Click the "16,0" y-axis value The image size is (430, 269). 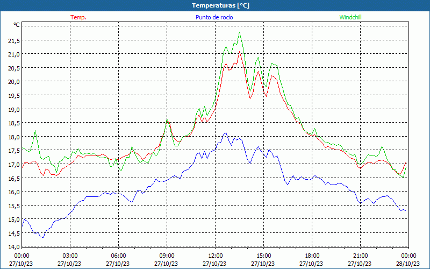tap(14, 192)
